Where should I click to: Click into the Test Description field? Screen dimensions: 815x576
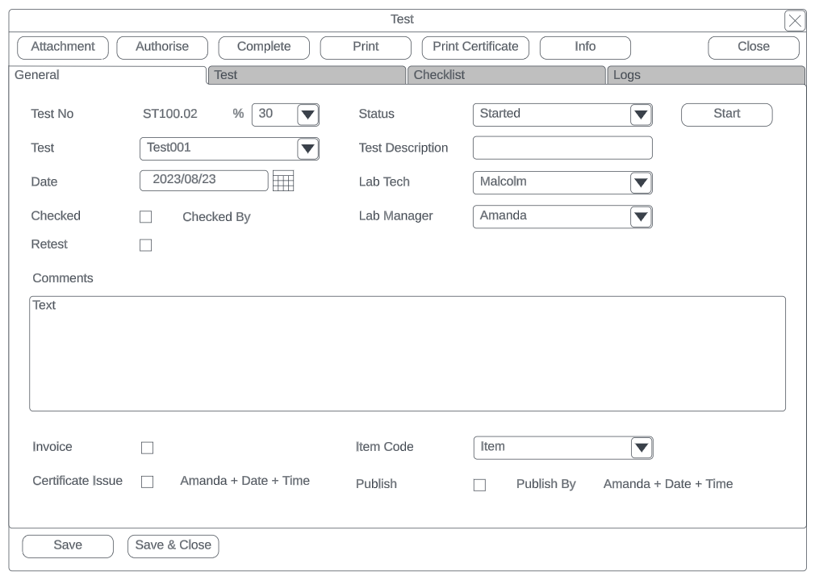(562, 148)
